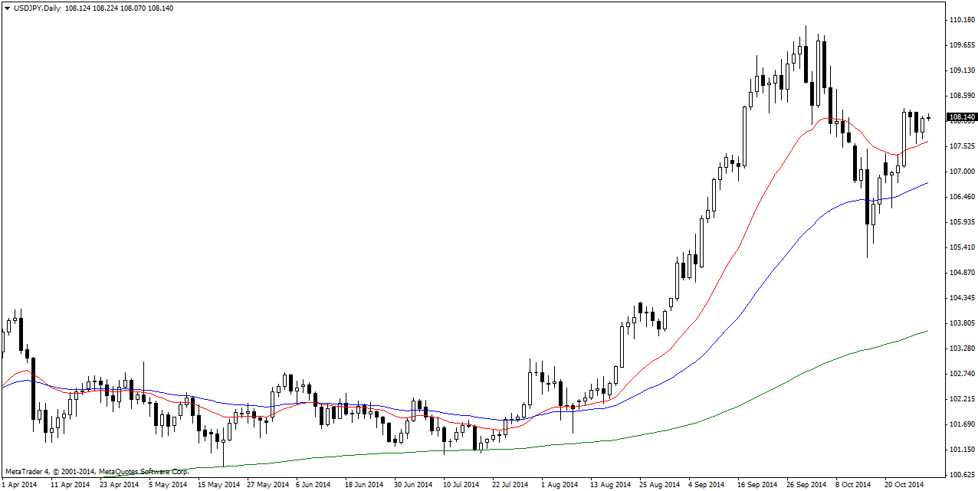Click the 104.870 price scale level
978x491 pixels.
pos(962,273)
